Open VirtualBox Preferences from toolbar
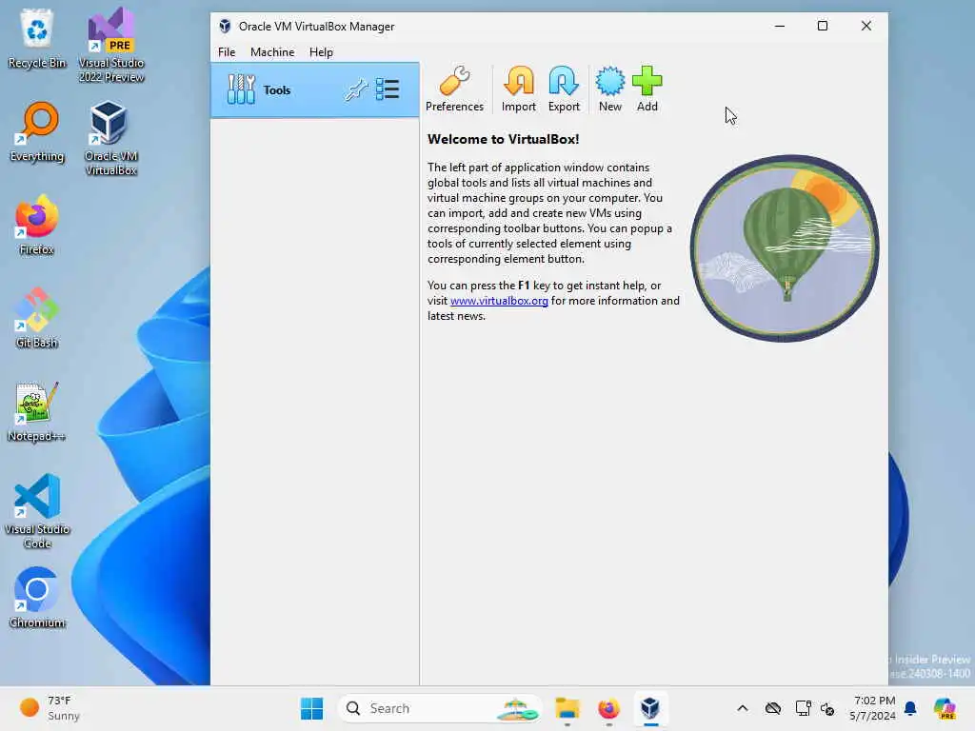 [454, 89]
